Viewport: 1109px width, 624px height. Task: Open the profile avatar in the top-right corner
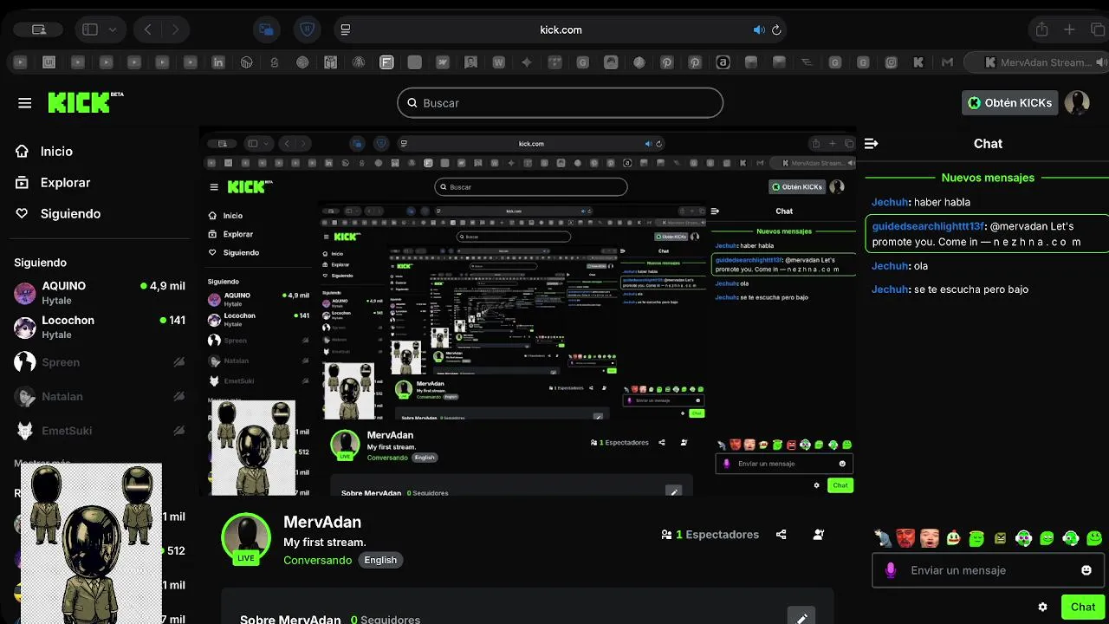point(1077,102)
